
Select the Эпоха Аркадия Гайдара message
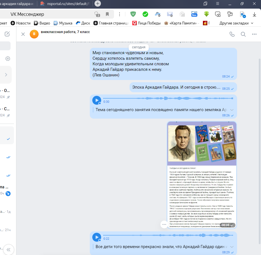pyautogui.click(x=183, y=87)
